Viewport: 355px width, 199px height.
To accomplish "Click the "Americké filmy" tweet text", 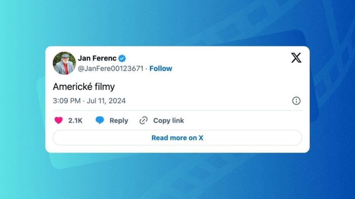I will [x=84, y=87].
